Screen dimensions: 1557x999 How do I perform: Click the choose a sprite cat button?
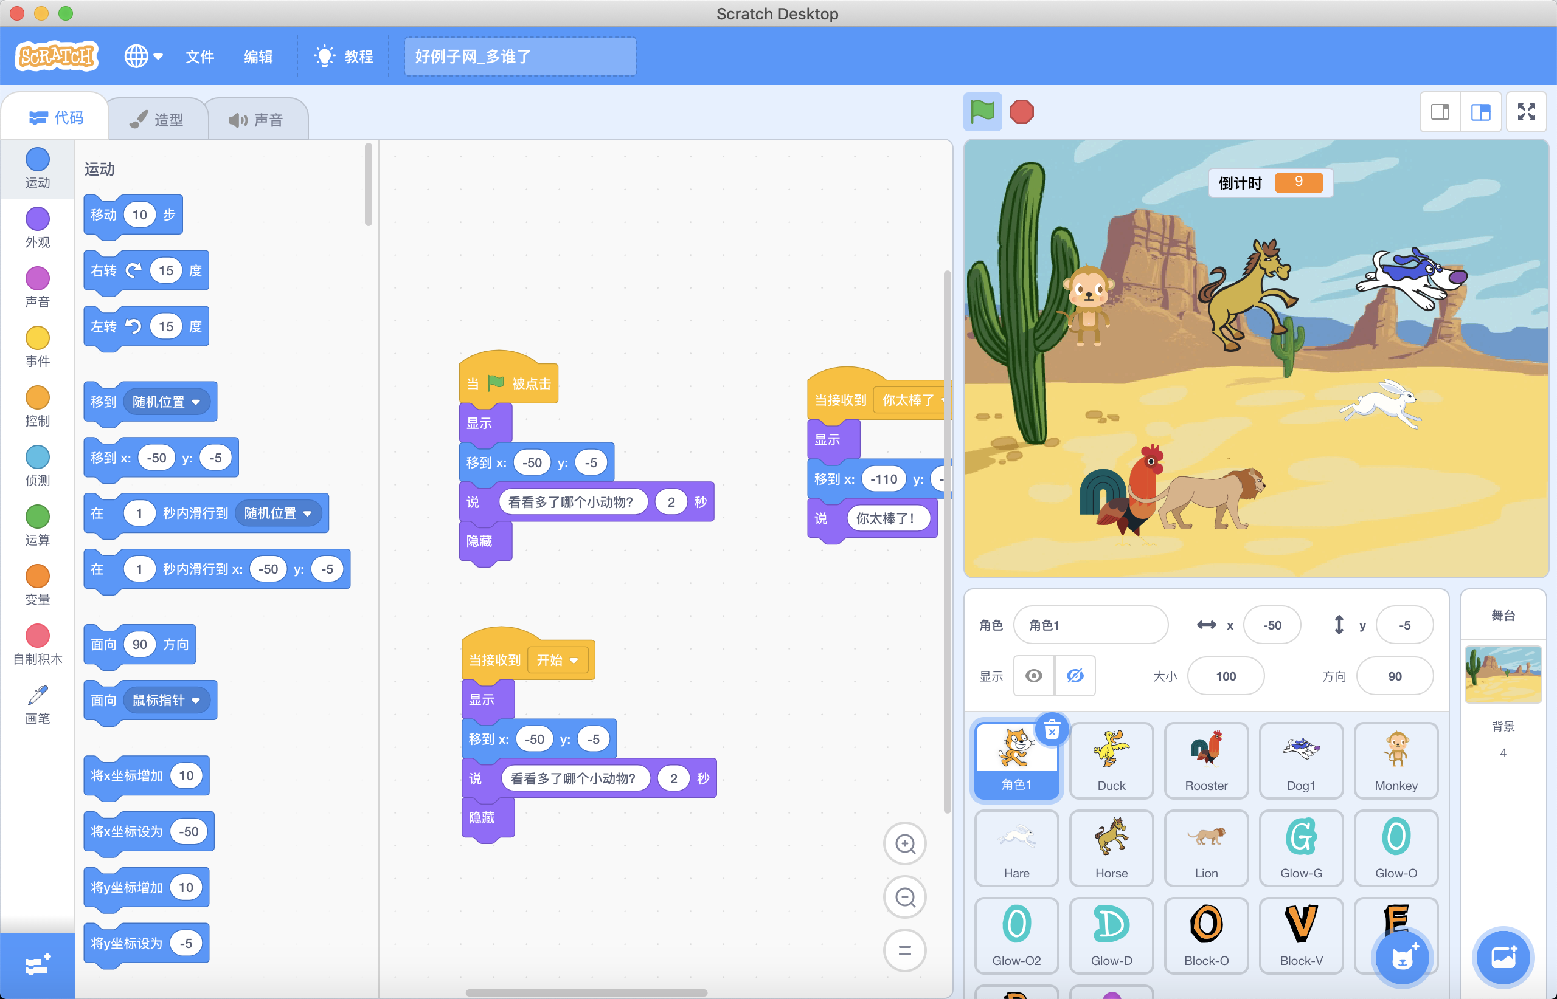(x=1403, y=958)
